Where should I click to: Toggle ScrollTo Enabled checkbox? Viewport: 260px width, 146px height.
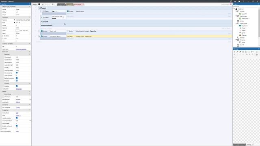pos(17,86)
